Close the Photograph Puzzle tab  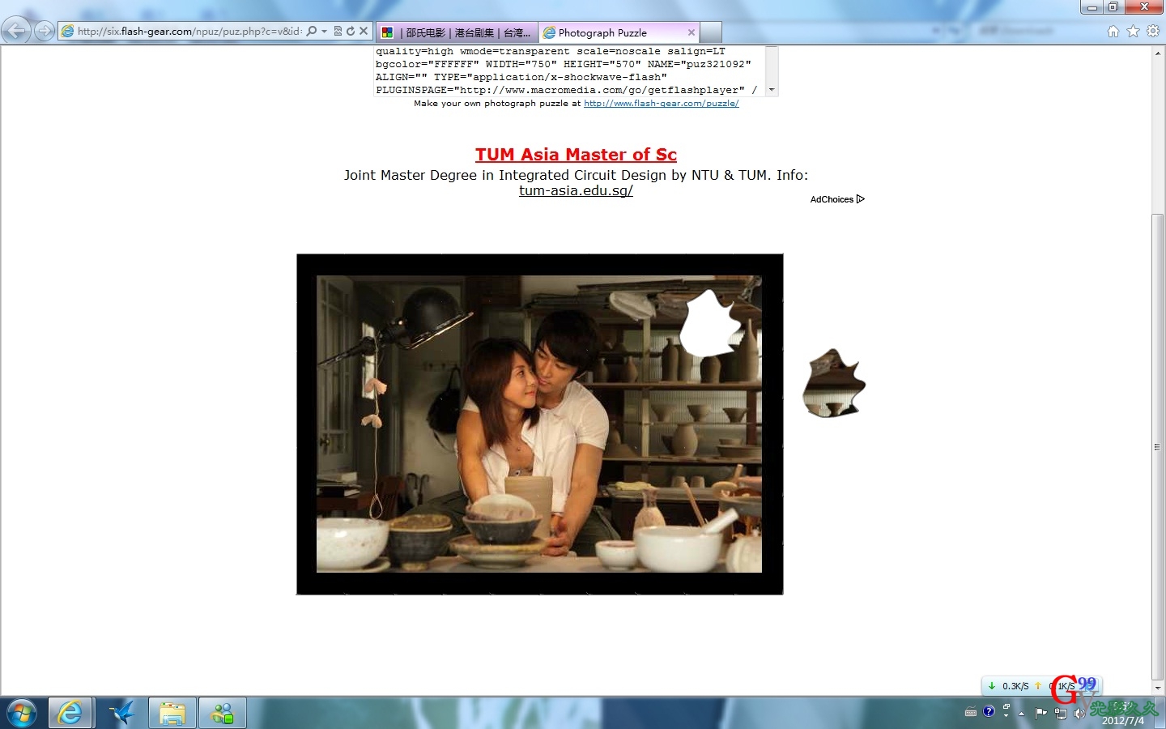tap(691, 32)
